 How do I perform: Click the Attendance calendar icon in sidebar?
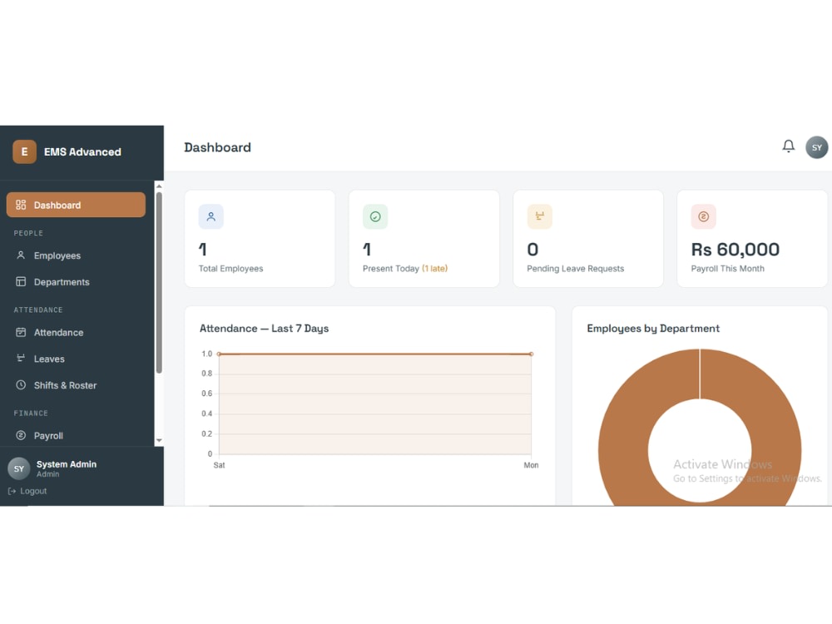[x=21, y=332]
